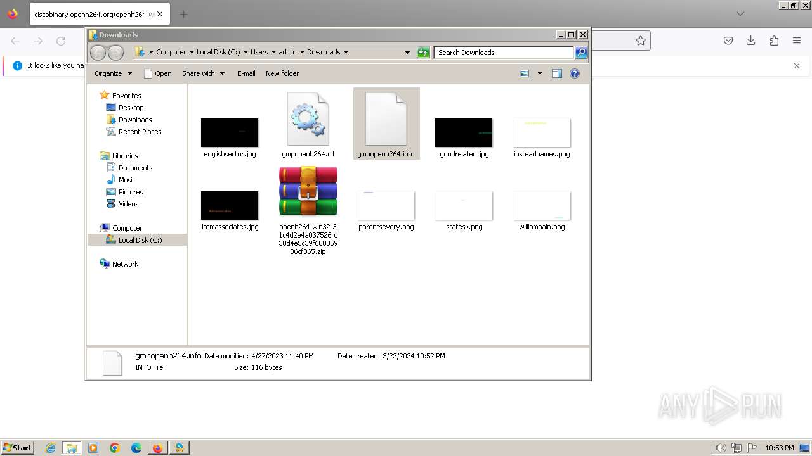Click the E-mail toolbar button

[x=246, y=73]
